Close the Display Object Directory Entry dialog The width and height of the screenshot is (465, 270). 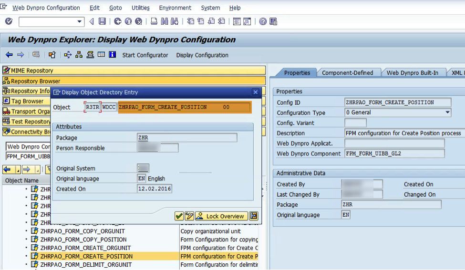click(255, 92)
